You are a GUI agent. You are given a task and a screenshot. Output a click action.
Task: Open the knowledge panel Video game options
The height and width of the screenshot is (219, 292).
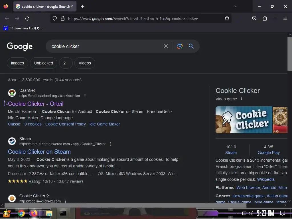click(x=242, y=98)
